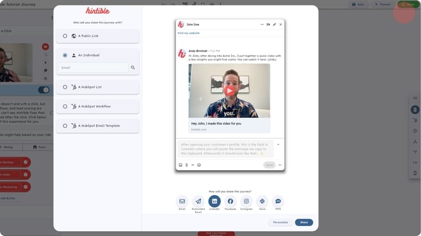
Task: Click the image attach icon in message preview
Action: pyautogui.click(x=180, y=165)
